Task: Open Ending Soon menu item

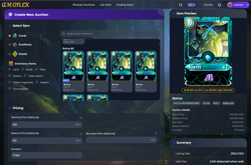Action: (x=125, y=5)
